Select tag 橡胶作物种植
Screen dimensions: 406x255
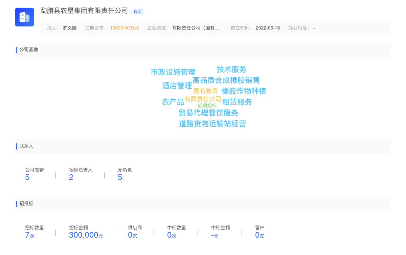click(244, 91)
